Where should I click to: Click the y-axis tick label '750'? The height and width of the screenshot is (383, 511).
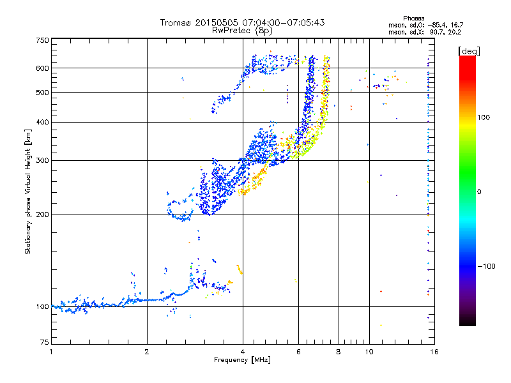tap(42, 40)
